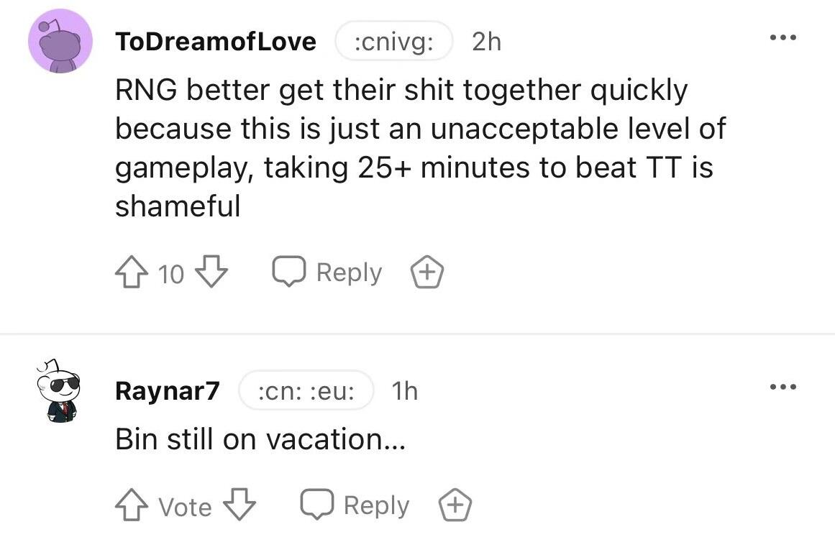
Task: Click the 2h timestamp
Action: click(486, 42)
